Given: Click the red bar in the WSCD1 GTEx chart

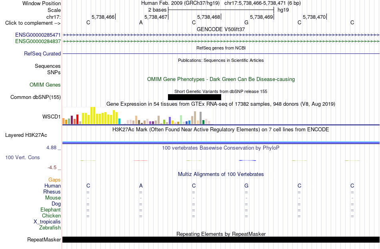Looking at the screenshot, I should click(x=77, y=119).
